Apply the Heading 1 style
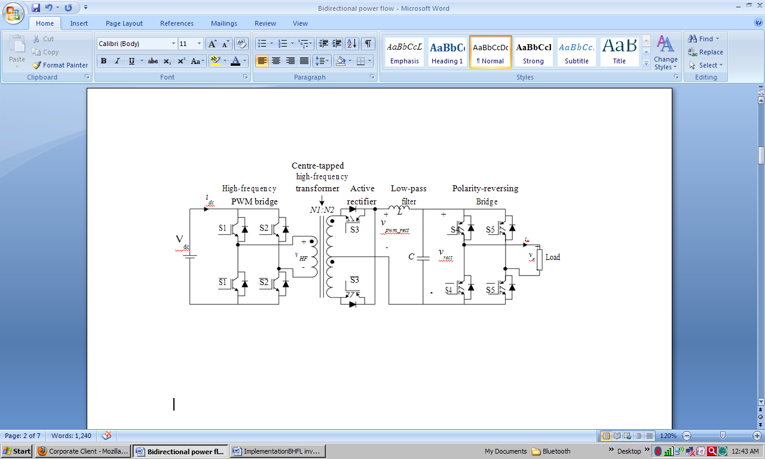Viewport: 765px width, 459px height. (448, 53)
